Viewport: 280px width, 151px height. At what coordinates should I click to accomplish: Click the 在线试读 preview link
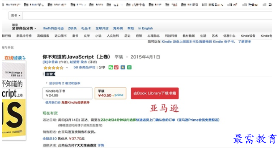pyautogui.click(x=15, y=58)
